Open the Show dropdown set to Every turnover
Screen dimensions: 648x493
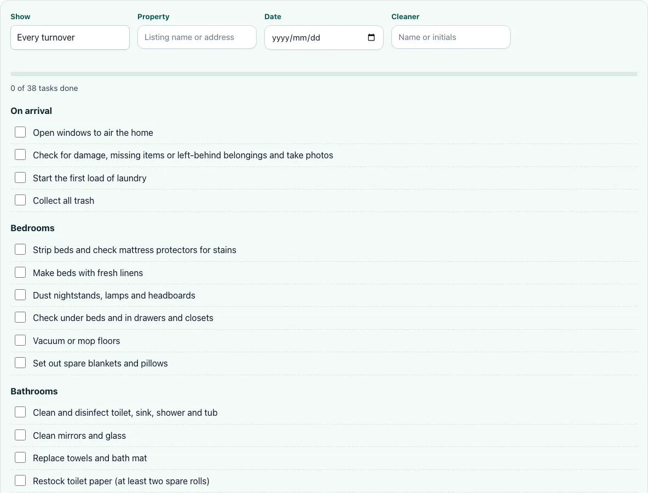70,38
